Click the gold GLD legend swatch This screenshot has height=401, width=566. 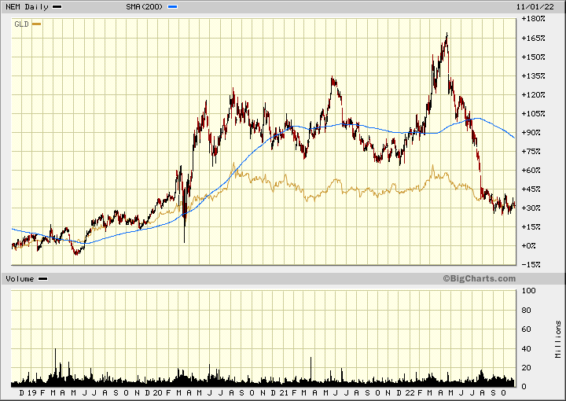pos(36,24)
